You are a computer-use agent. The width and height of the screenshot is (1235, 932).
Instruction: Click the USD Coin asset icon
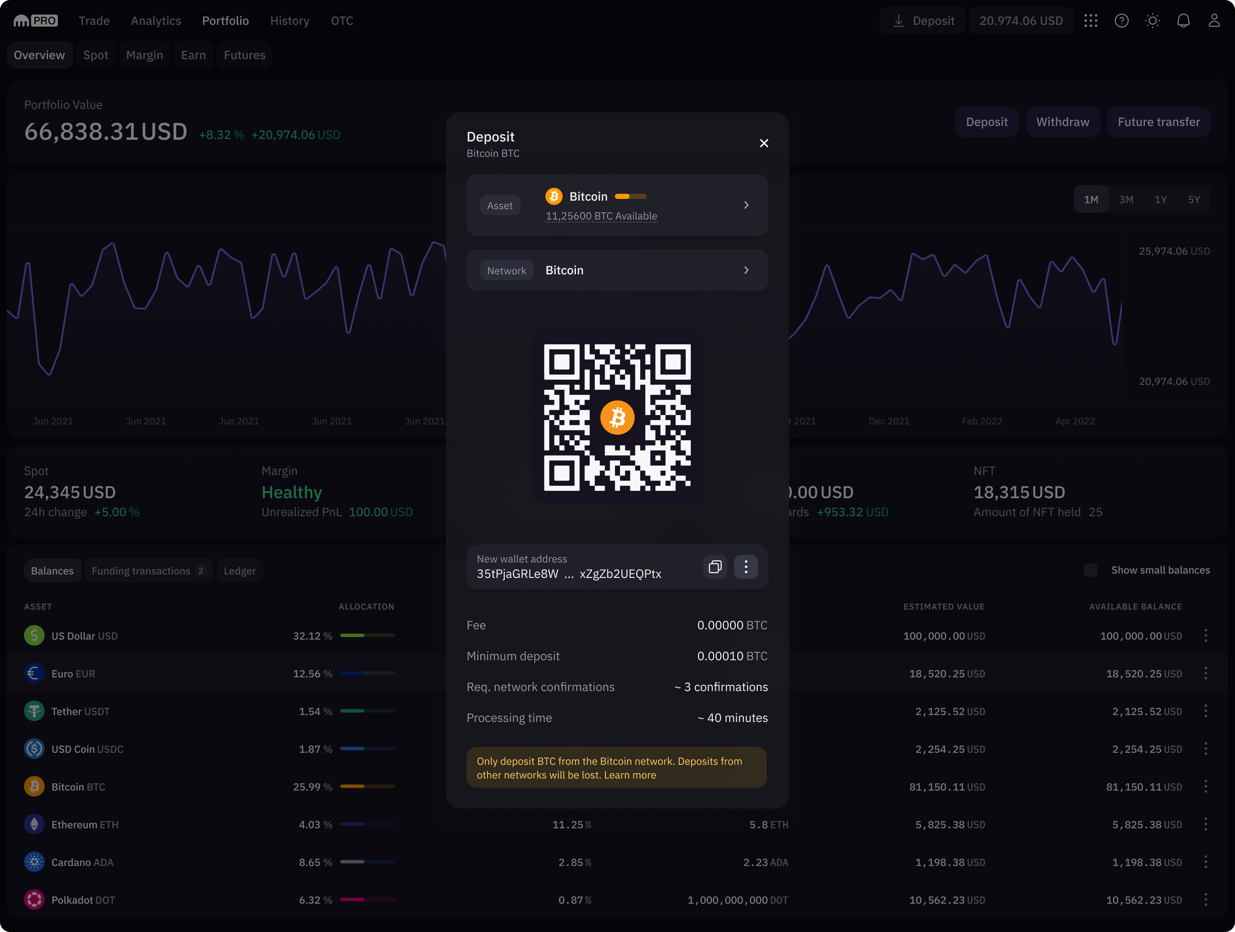click(34, 749)
